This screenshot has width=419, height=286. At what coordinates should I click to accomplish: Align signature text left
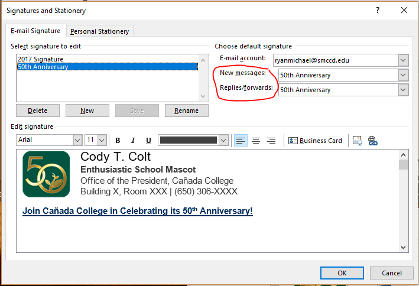click(x=241, y=141)
